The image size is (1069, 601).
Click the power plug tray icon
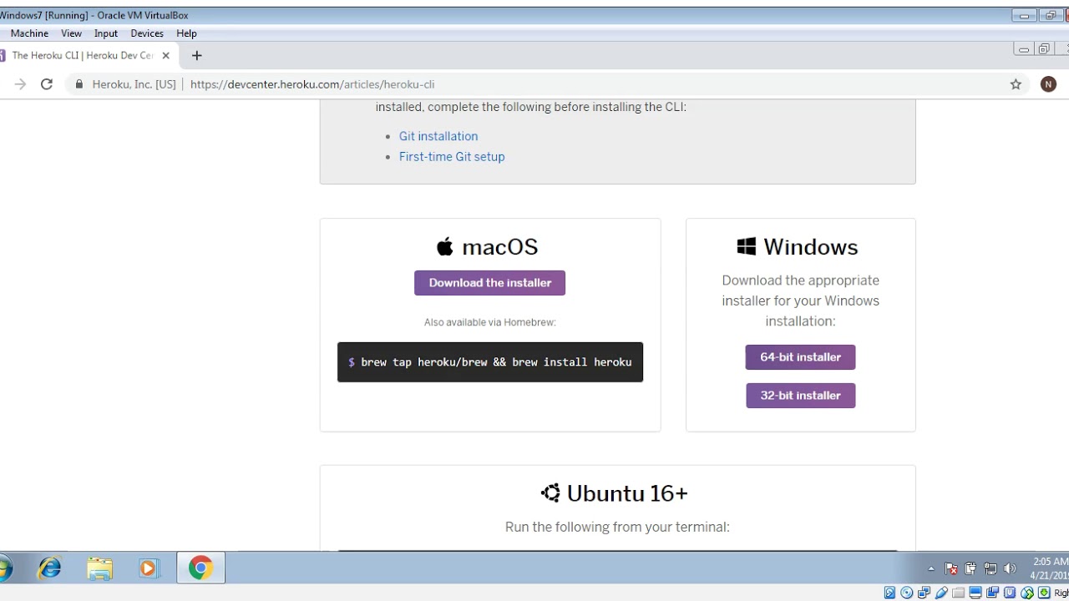click(x=970, y=568)
